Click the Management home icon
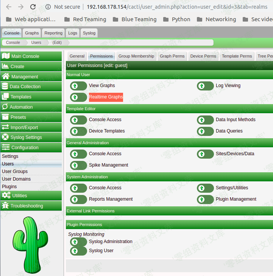273x276 pixels. tap(6, 76)
